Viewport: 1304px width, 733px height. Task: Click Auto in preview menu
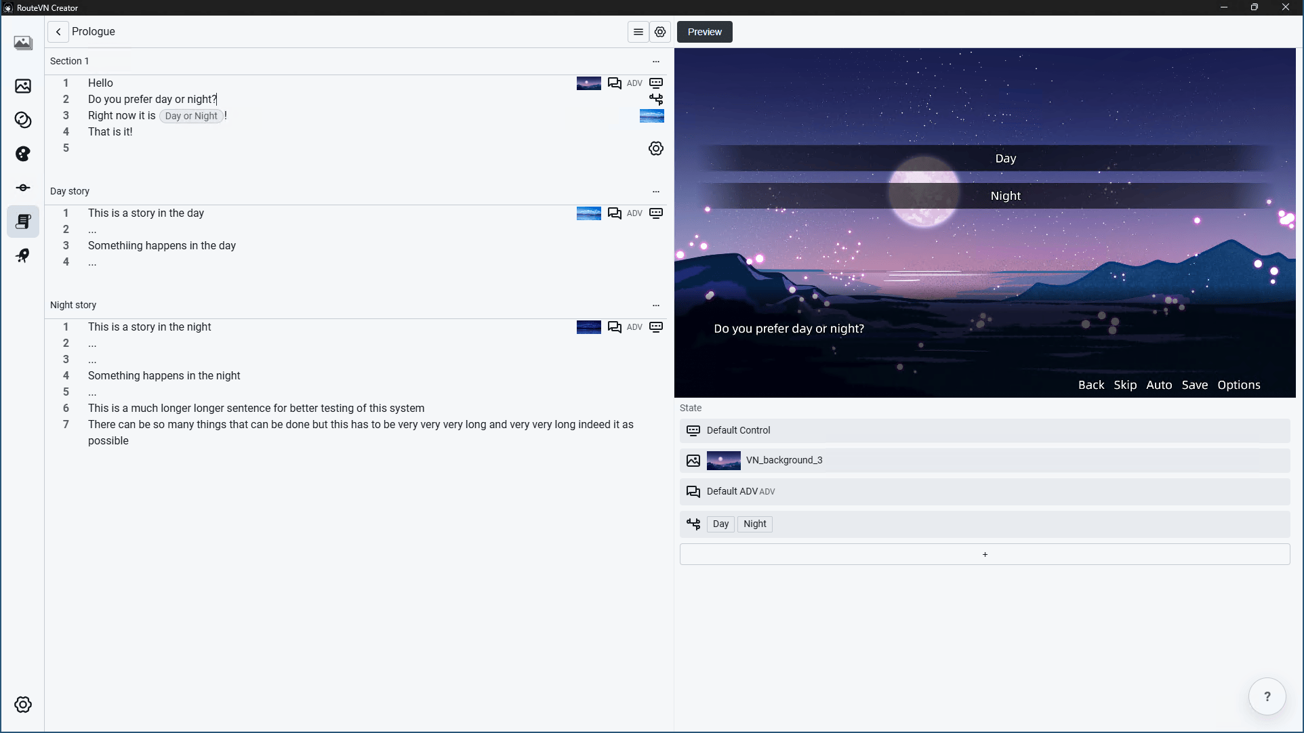[1159, 385]
